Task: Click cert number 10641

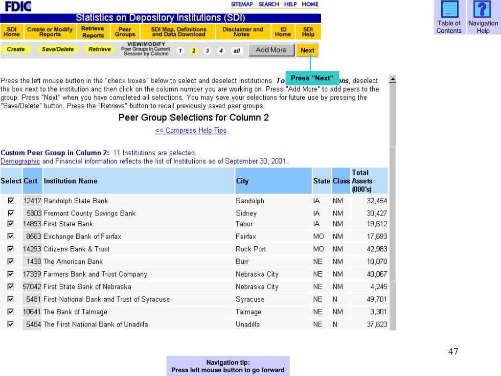Action: coord(32,312)
